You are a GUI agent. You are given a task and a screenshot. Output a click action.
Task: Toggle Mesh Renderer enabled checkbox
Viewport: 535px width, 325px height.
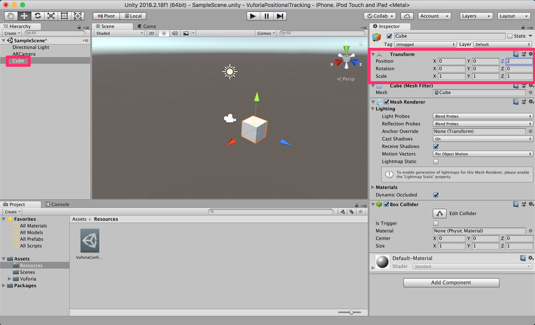[386, 102]
